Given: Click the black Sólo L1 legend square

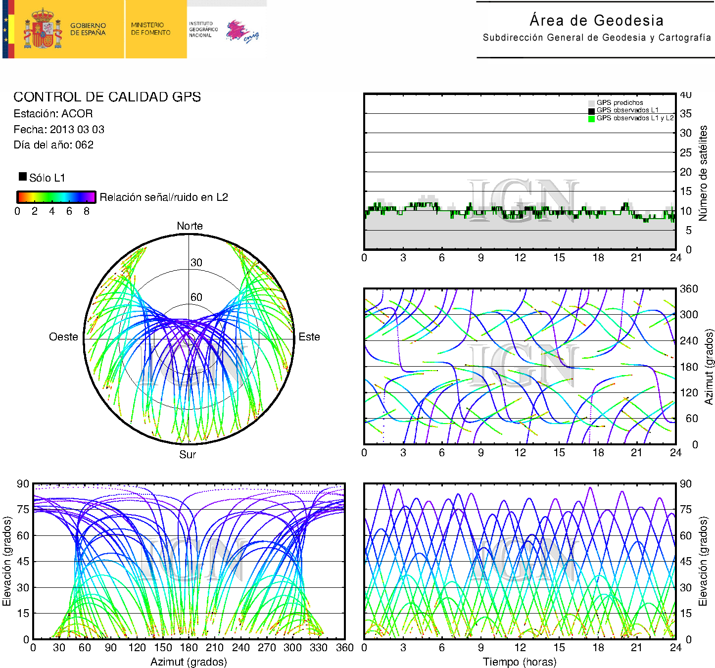Looking at the screenshot, I should click(x=23, y=177).
